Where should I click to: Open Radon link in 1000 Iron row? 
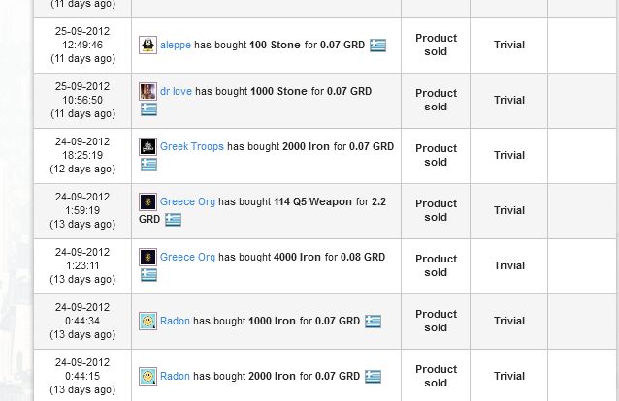tap(175, 321)
